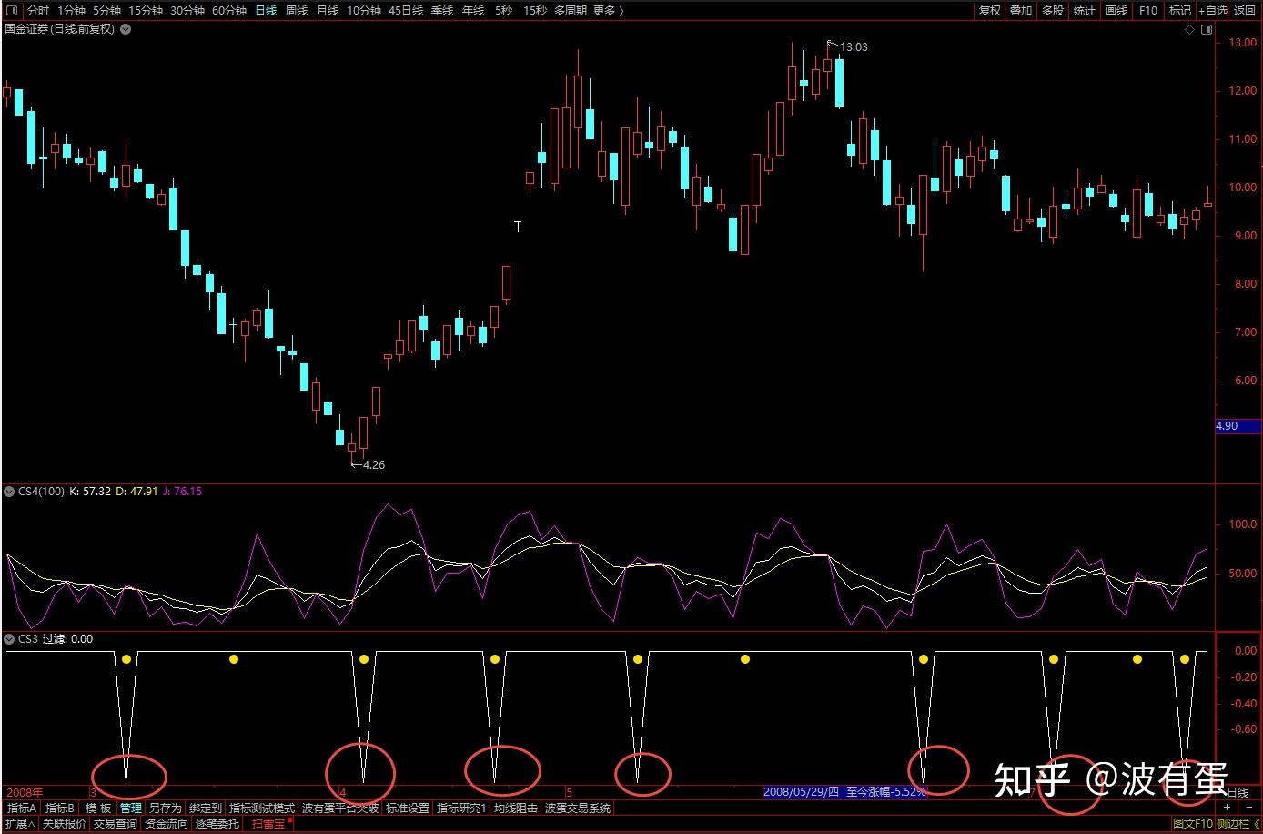This screenshot has height=834, width=1263.
Task: Select the 1分钟 timeframe
Action: point(71,11)
